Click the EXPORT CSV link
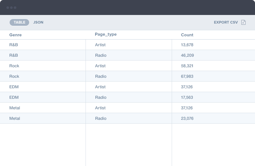This screenshot has width=255, height=166. point(226,22)
